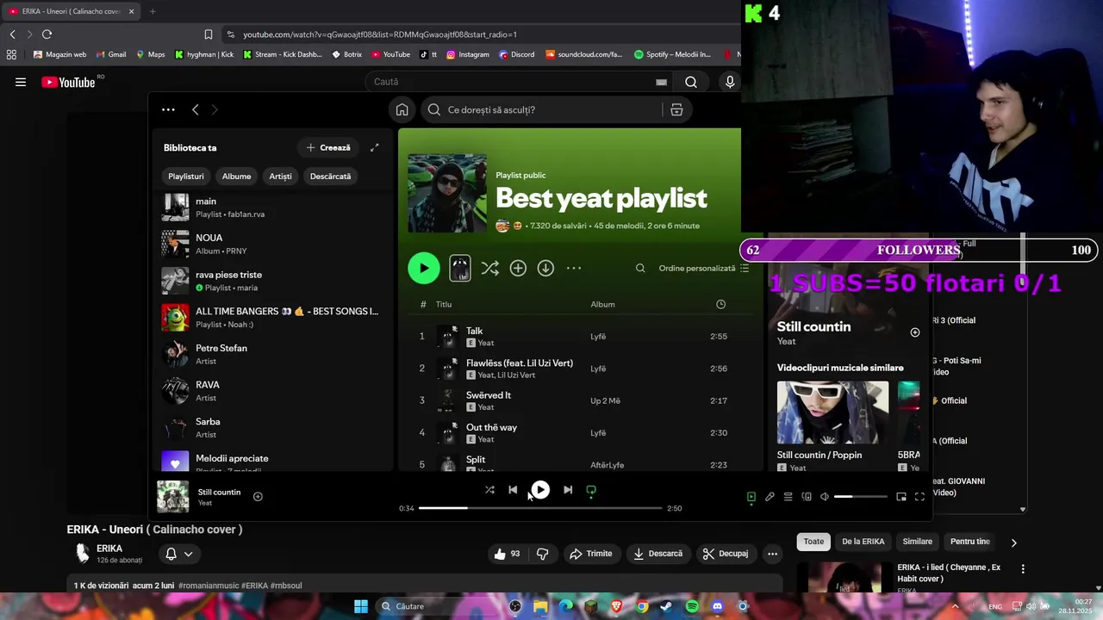
Task: Seek on the track progress bar
Action: click(540, 508)
